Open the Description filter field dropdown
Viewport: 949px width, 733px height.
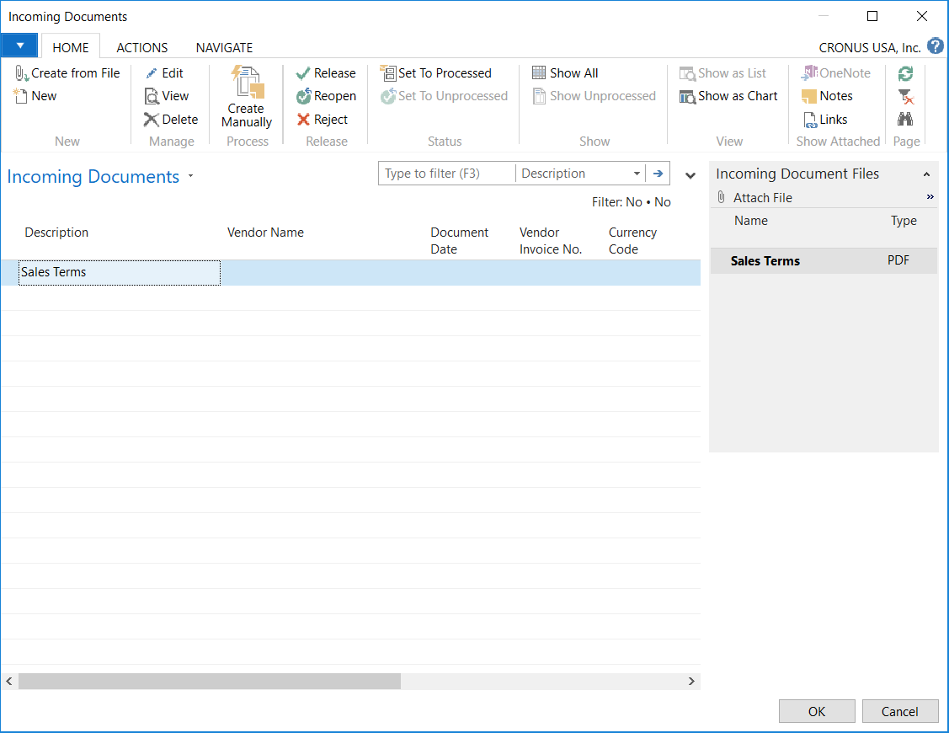tap(637, 174)
